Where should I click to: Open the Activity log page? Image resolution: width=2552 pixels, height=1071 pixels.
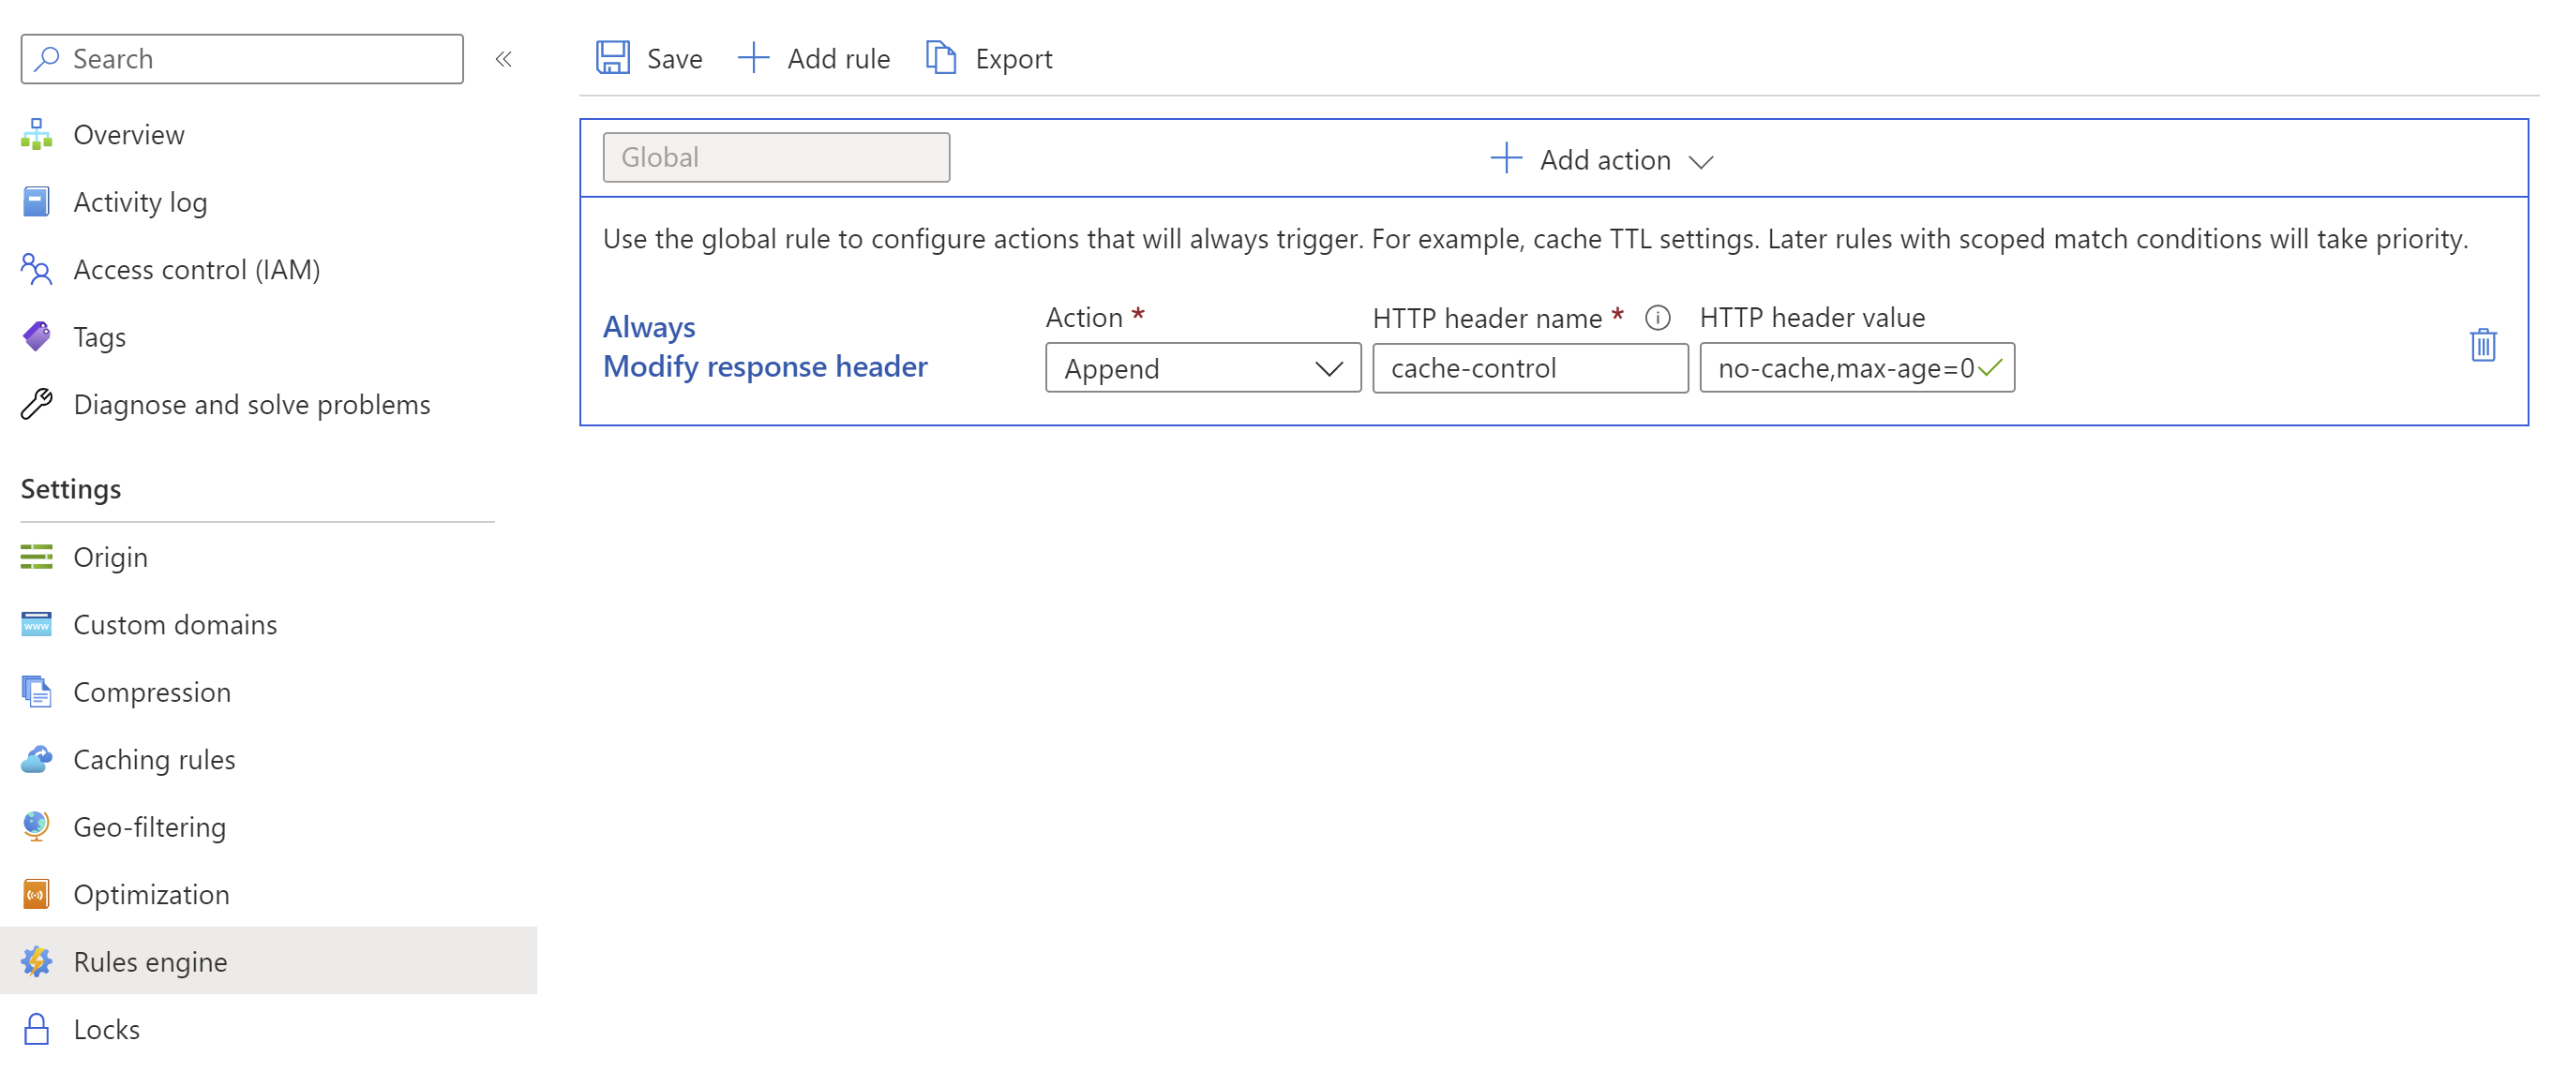[x=140, y=202]
